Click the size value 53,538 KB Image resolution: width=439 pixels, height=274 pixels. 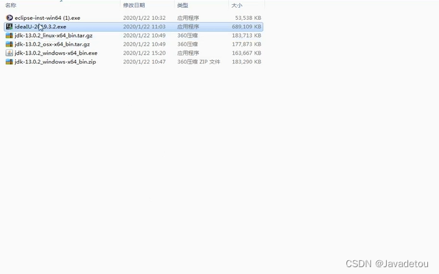[x=248, y=18]
